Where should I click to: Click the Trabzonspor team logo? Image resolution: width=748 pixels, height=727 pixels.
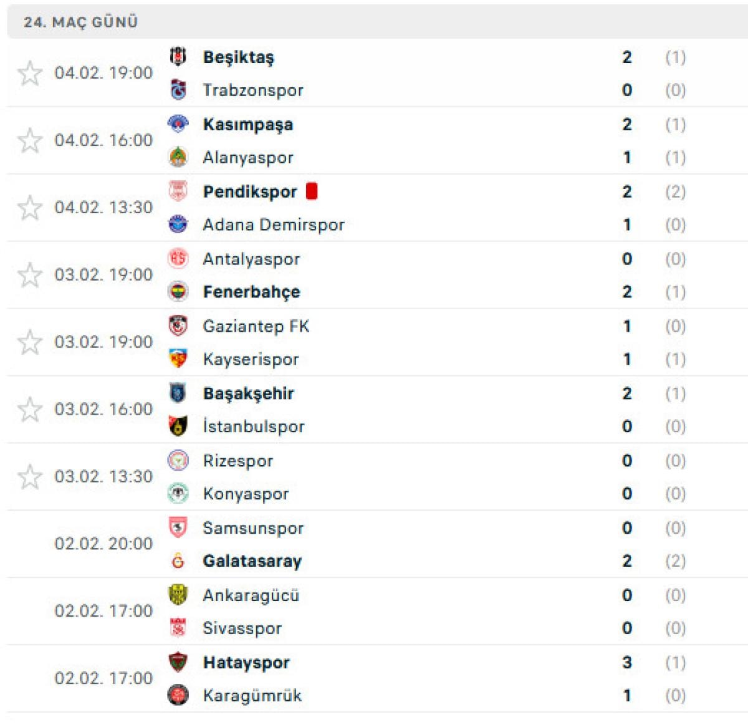178,90
